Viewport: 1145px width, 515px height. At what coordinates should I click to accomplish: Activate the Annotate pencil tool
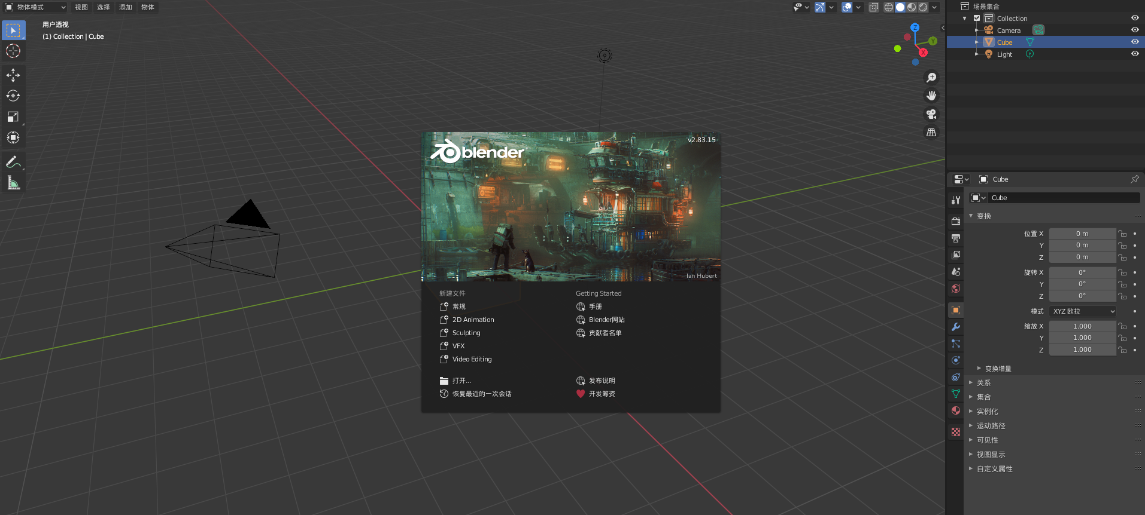(13, 162)
